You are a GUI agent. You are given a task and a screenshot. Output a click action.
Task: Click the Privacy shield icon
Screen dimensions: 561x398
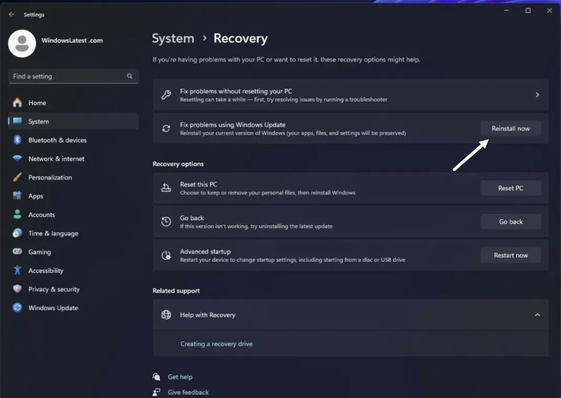point(17,289)
